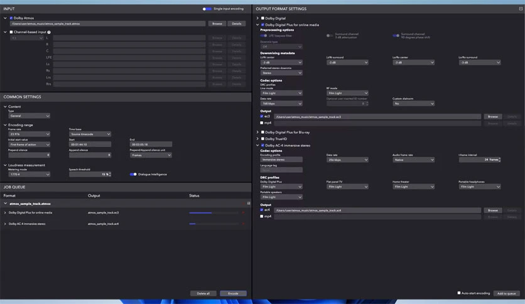Check the Dolby Digital format checkbox
This screenshot has height=304, width=525.
pos(262,18)
